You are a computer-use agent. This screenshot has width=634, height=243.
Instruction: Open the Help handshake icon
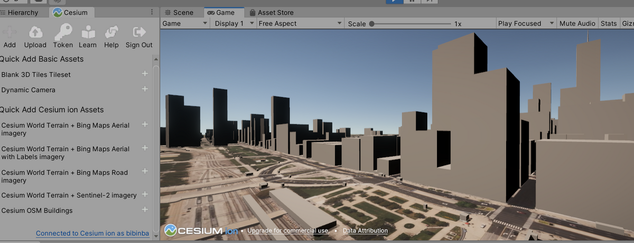(x=111, y=33)
